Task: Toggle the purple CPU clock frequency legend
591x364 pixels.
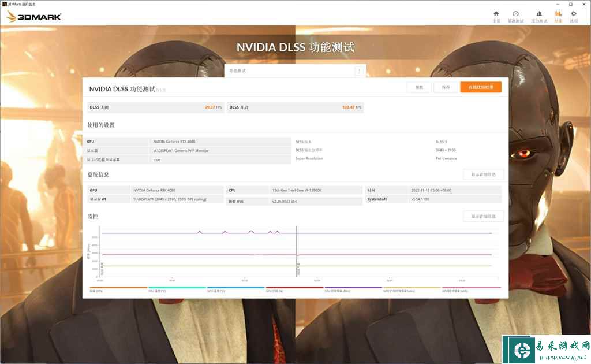Action: [354, 289]
